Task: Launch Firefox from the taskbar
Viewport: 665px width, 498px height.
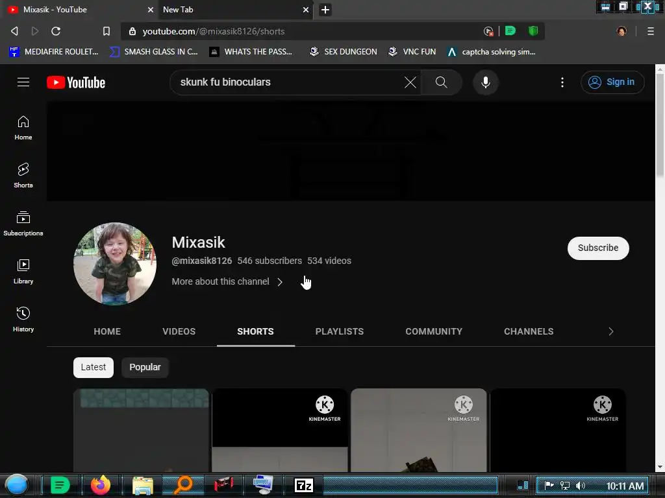Action: click(x=101, y=485)
